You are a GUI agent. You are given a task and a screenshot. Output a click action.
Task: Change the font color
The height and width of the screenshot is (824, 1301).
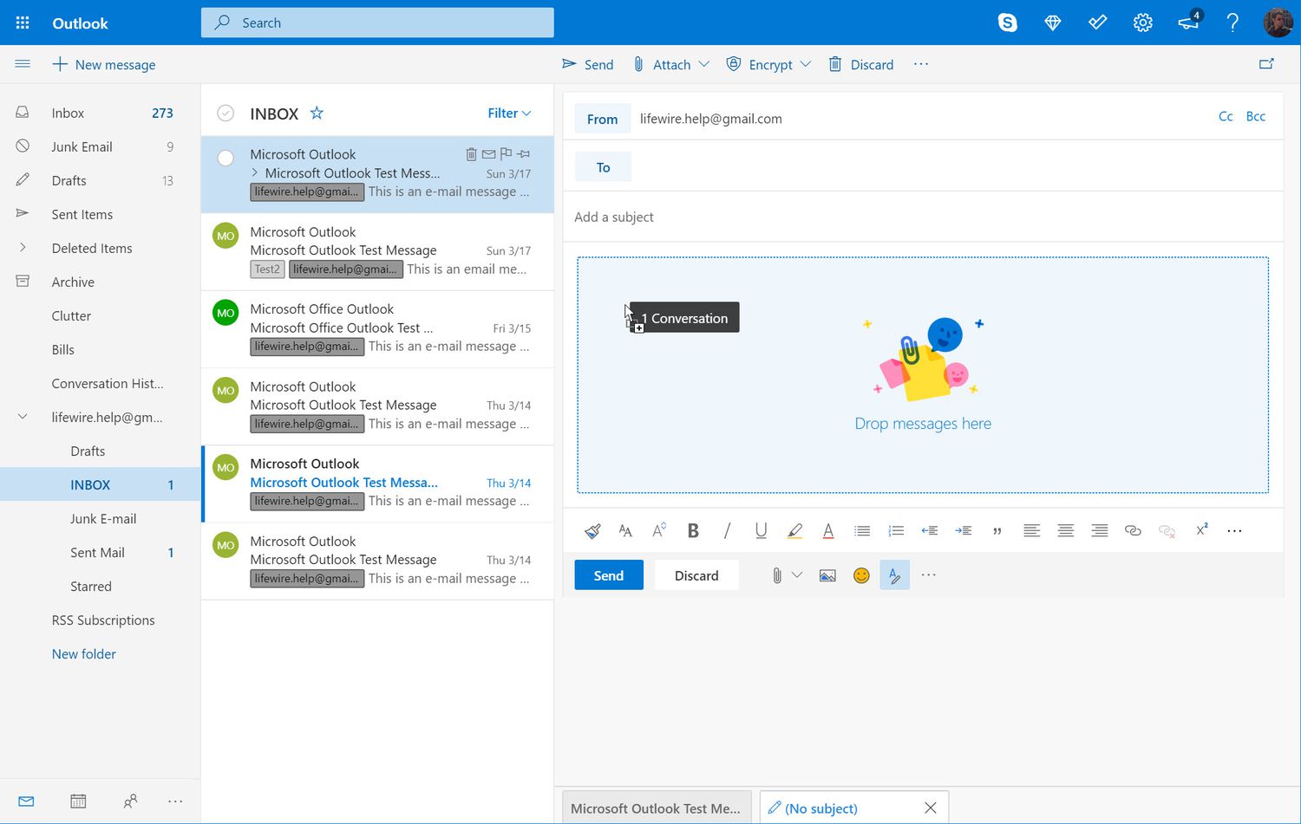(828, 530)
